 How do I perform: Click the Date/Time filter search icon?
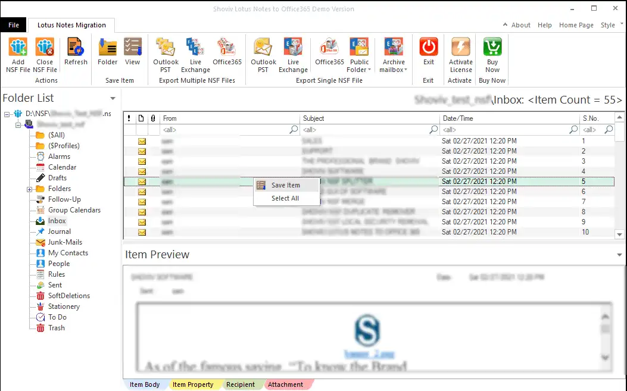(573, 130)
